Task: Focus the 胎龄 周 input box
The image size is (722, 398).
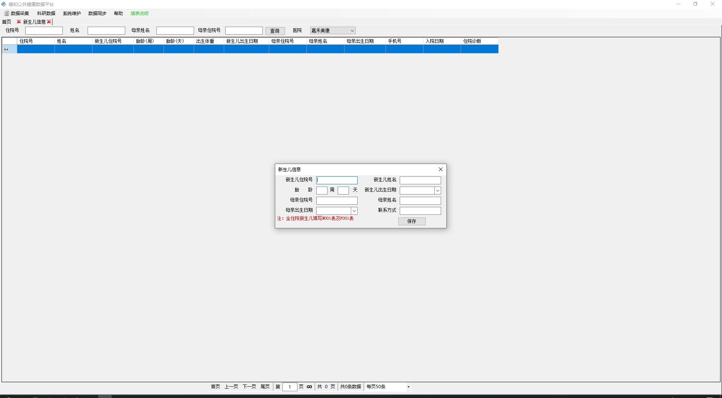Action: click(322, 190)
